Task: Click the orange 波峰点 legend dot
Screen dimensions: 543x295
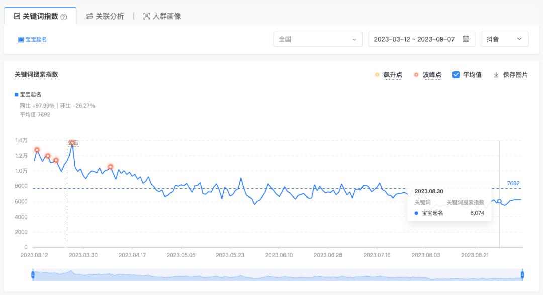Action: [416, 74]
